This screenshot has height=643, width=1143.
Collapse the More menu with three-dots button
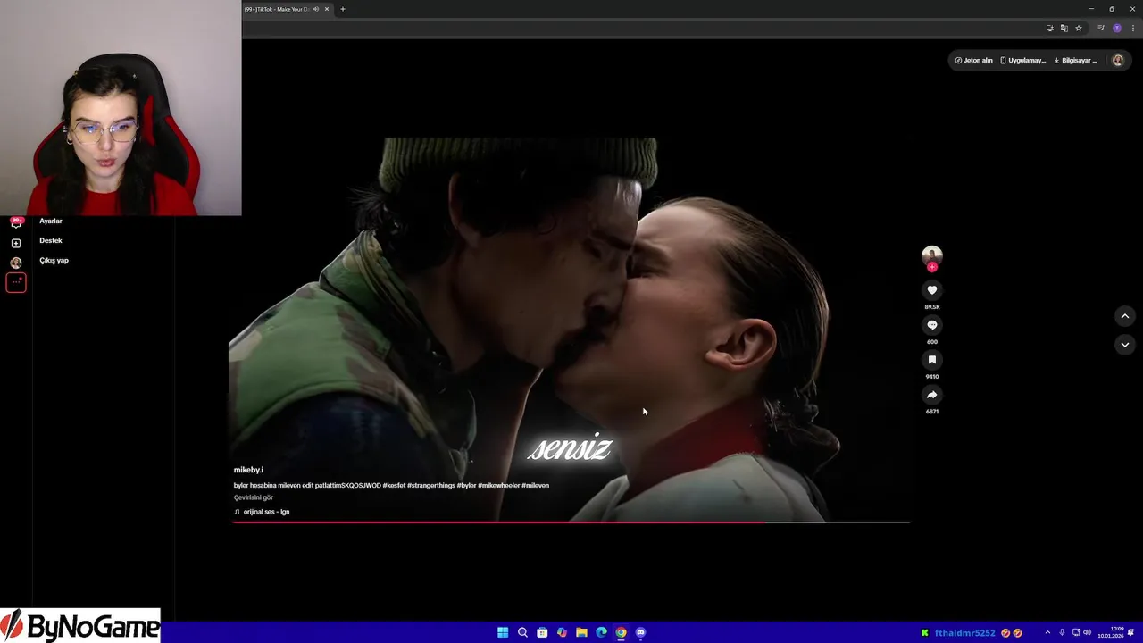16,282
